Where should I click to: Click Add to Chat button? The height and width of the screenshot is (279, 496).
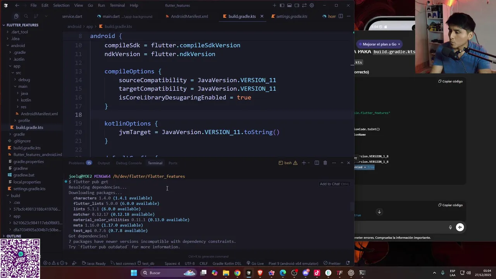[x=335, y=184]
